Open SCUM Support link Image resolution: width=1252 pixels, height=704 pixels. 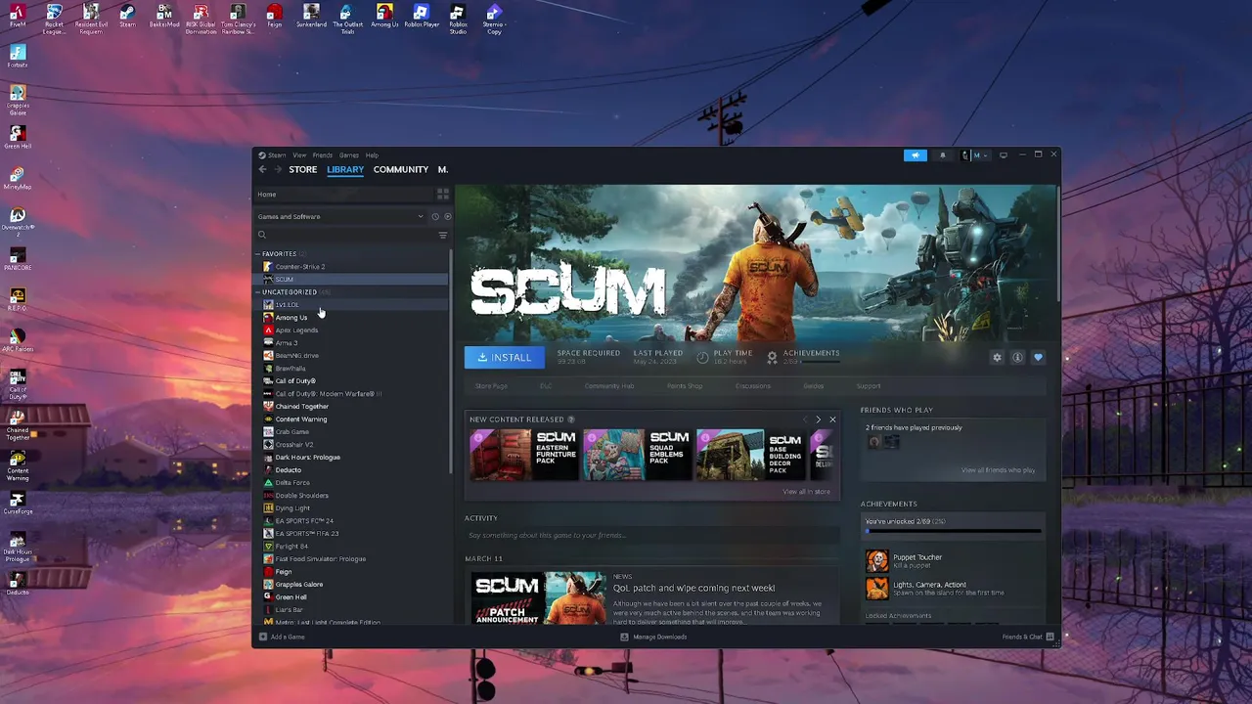[869, 386]
